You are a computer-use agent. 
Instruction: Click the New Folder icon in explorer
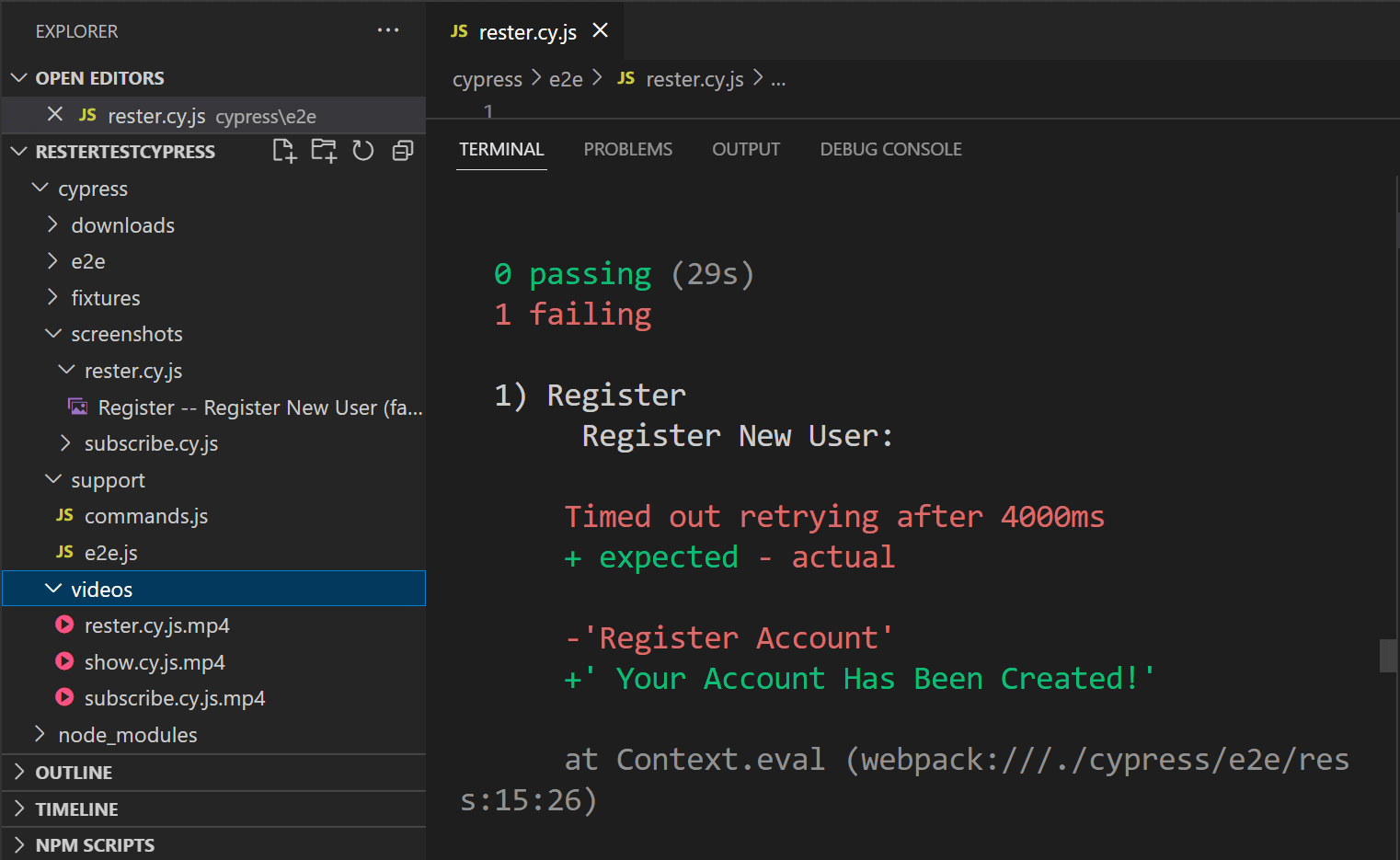point(324,151)
